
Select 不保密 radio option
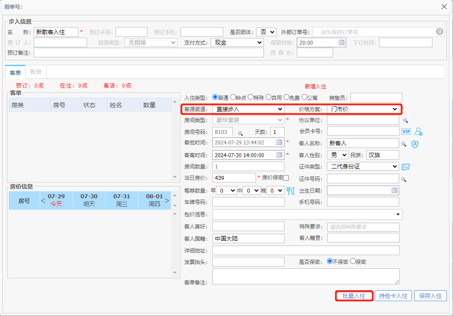(330, 261)
